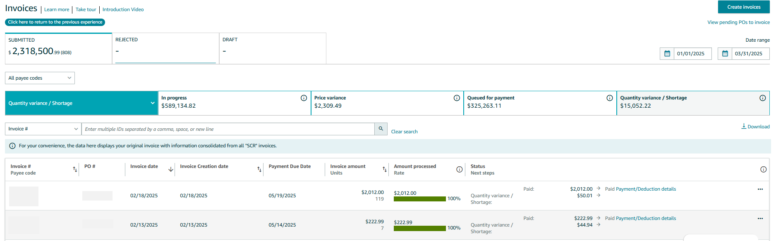776x241 pixels.
Task: Show info for In progress
Action: 304,98
